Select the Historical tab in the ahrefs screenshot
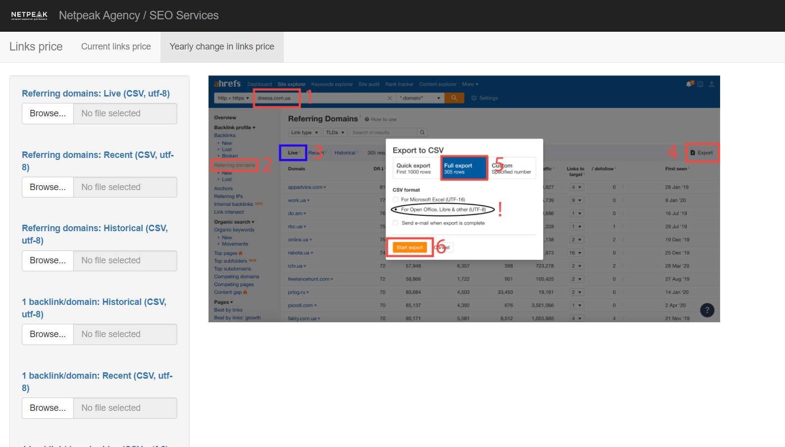 tap(345, 152)
